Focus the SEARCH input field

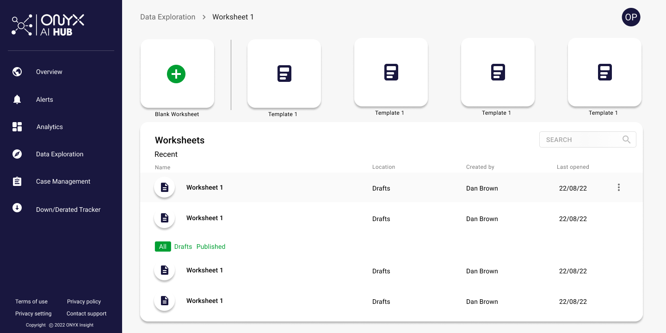point(587,140)
